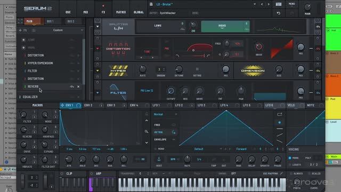The width and height of the screenshot is (341, 192).
Task: Go to next preset arrow
Action: coord(269,4)
